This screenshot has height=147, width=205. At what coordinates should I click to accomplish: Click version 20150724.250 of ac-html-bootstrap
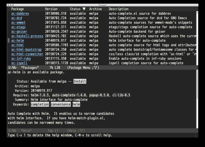tap(56, 50)
